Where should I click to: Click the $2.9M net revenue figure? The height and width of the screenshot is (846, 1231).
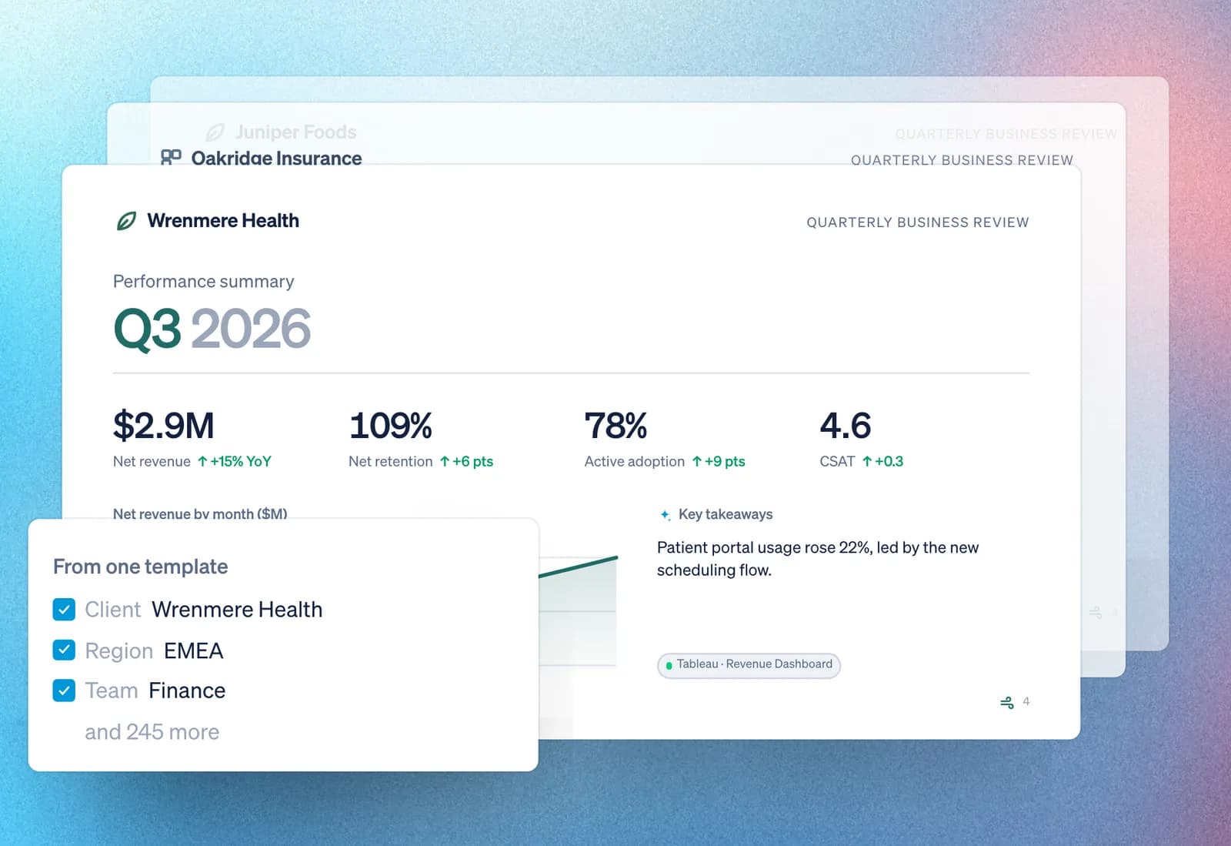pos(163,426)
